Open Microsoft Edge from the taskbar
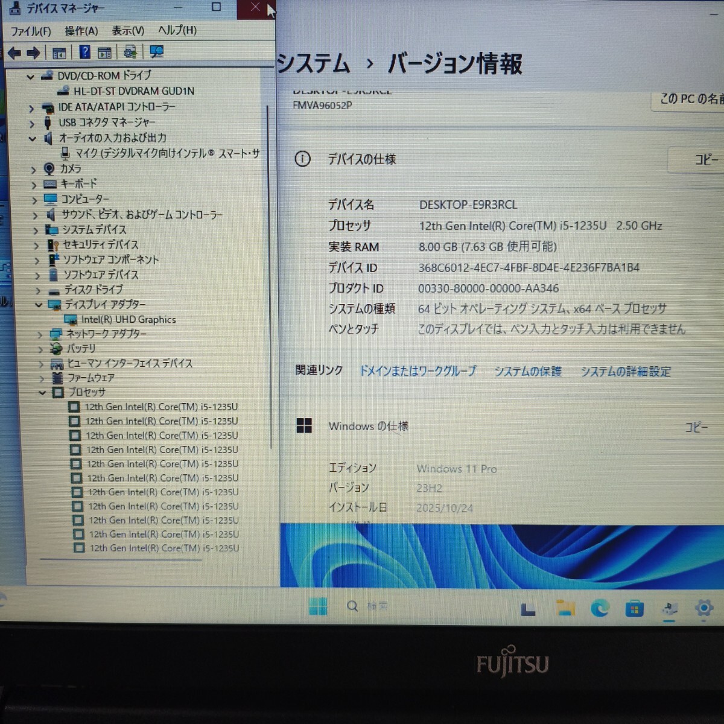 [600, 608]
